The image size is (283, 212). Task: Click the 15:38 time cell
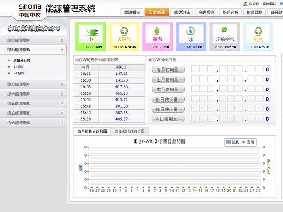[x=86, y=119]
